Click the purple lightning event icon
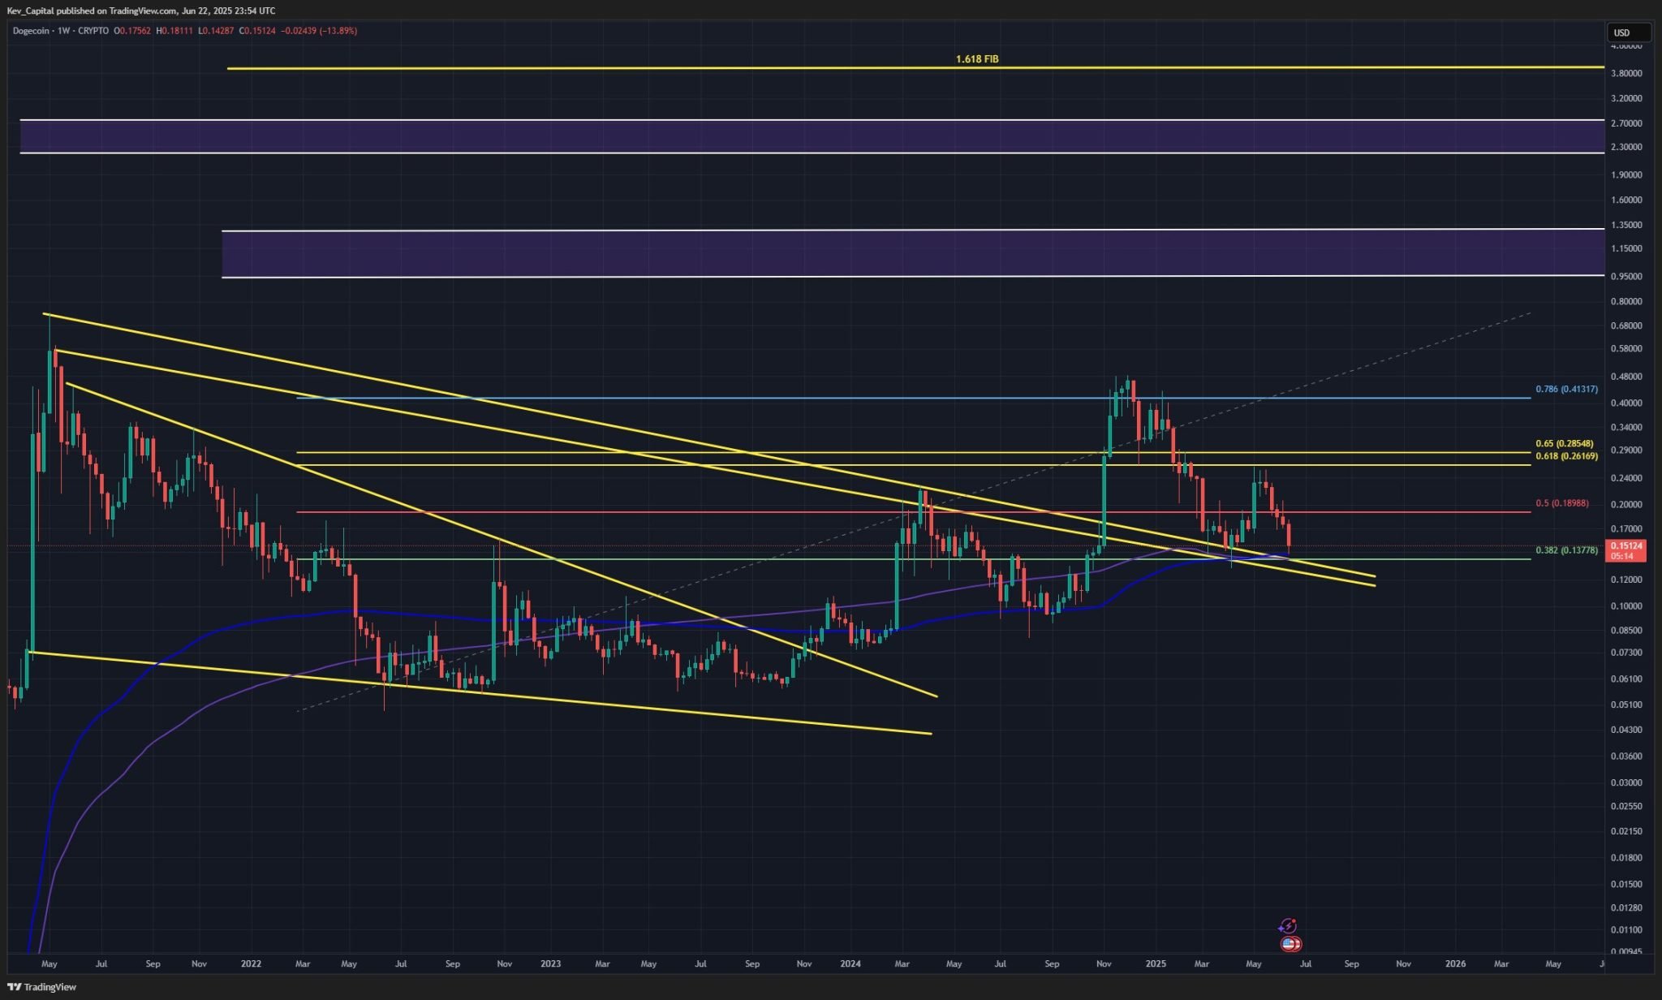Viewport: 1662px width, 1000px height. (x=1287, y=926)
